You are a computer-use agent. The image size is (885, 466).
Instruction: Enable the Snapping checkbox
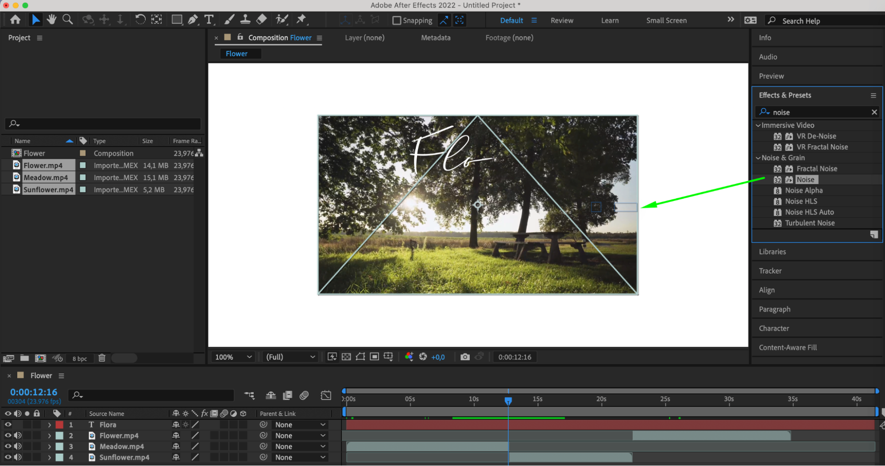[x=397, y=20]
